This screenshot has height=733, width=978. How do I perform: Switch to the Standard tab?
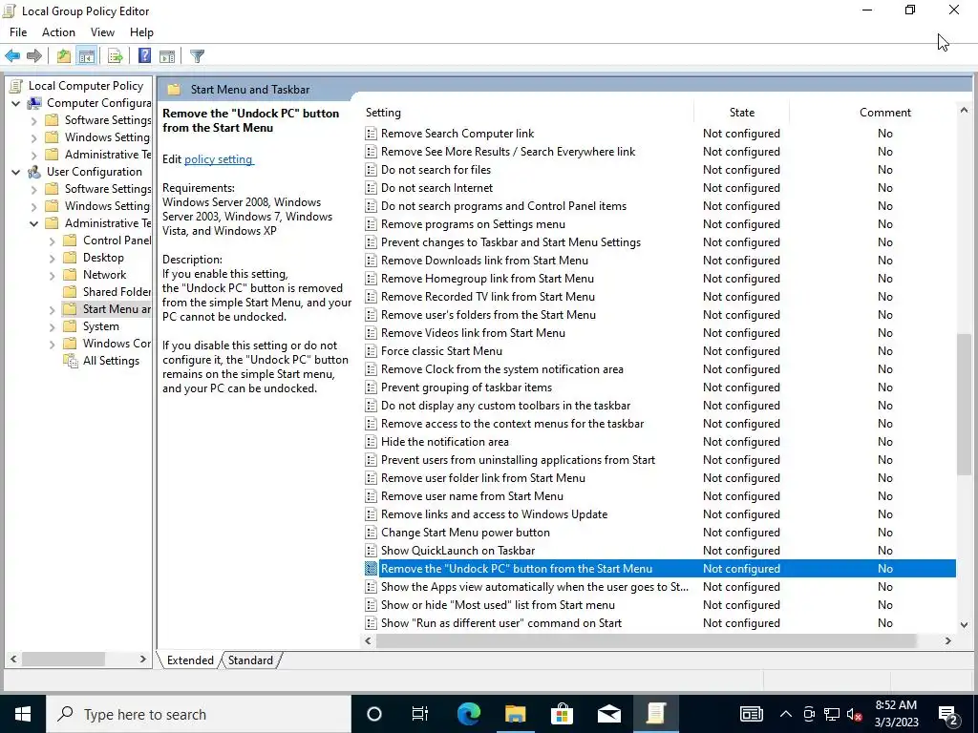pyautogui.click(x=251, y=660)
